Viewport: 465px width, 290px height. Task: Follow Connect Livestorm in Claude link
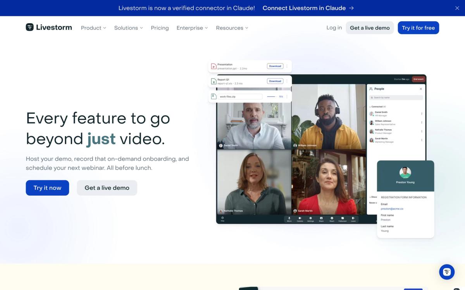pyautogui.click(x=308, y=8)
